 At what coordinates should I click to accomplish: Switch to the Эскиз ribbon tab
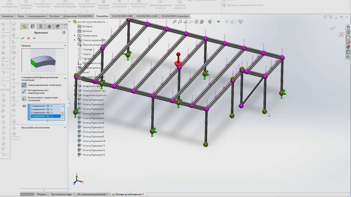21,16
